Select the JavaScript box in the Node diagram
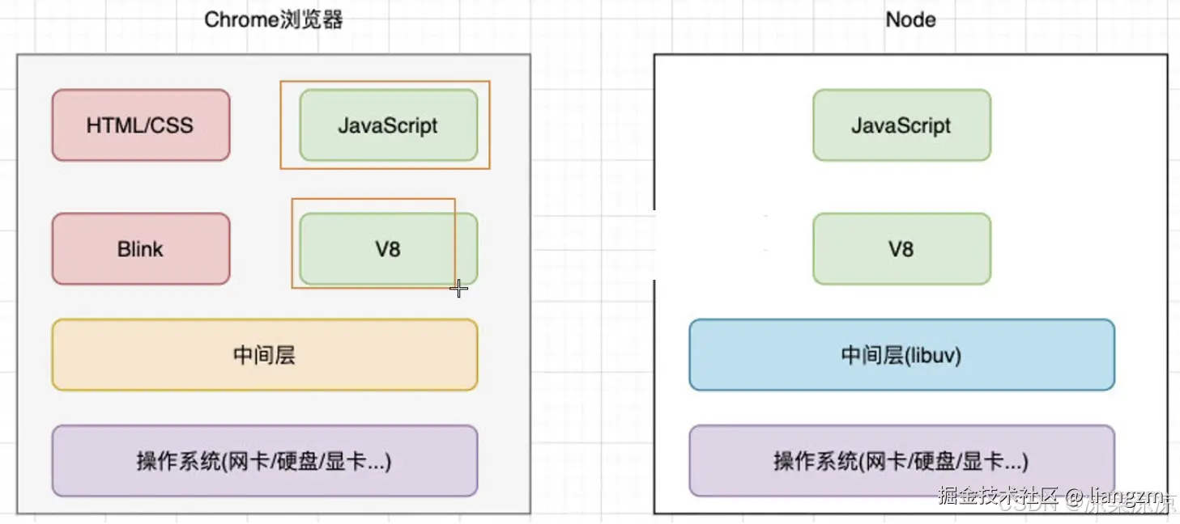 (901, 125)
